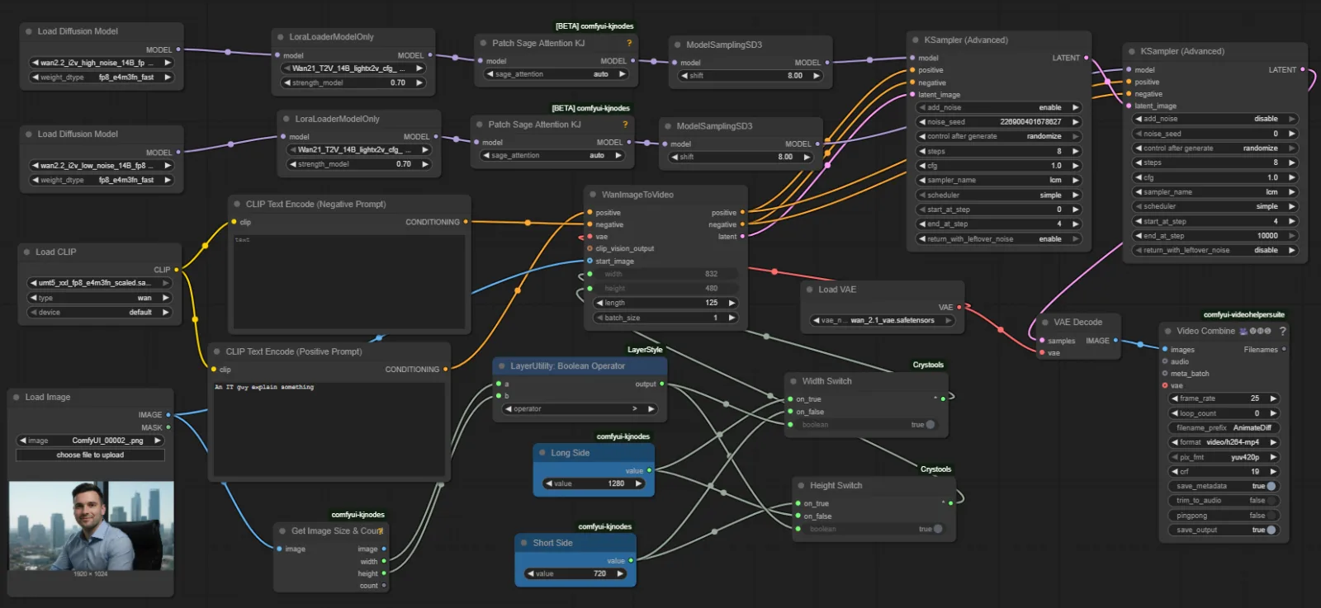The image size is (1321, 608).
Task: Open the Video Combine format dropdown
Action: [x=1223, y=442]
